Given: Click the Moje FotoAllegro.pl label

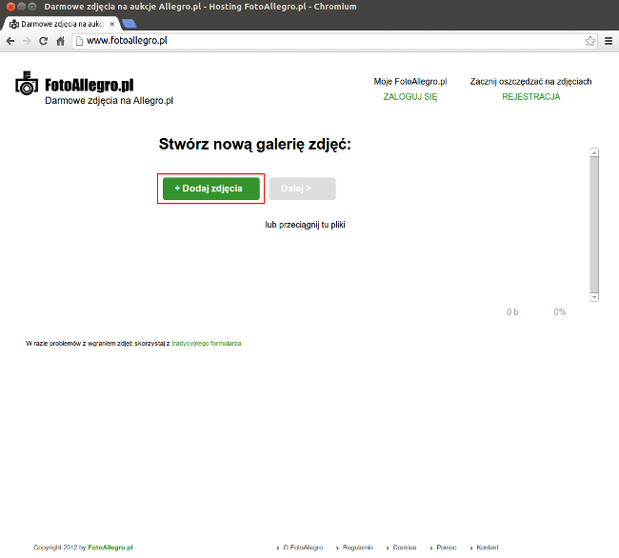Looking at the screenshot, I should click(x=410, y=81).
